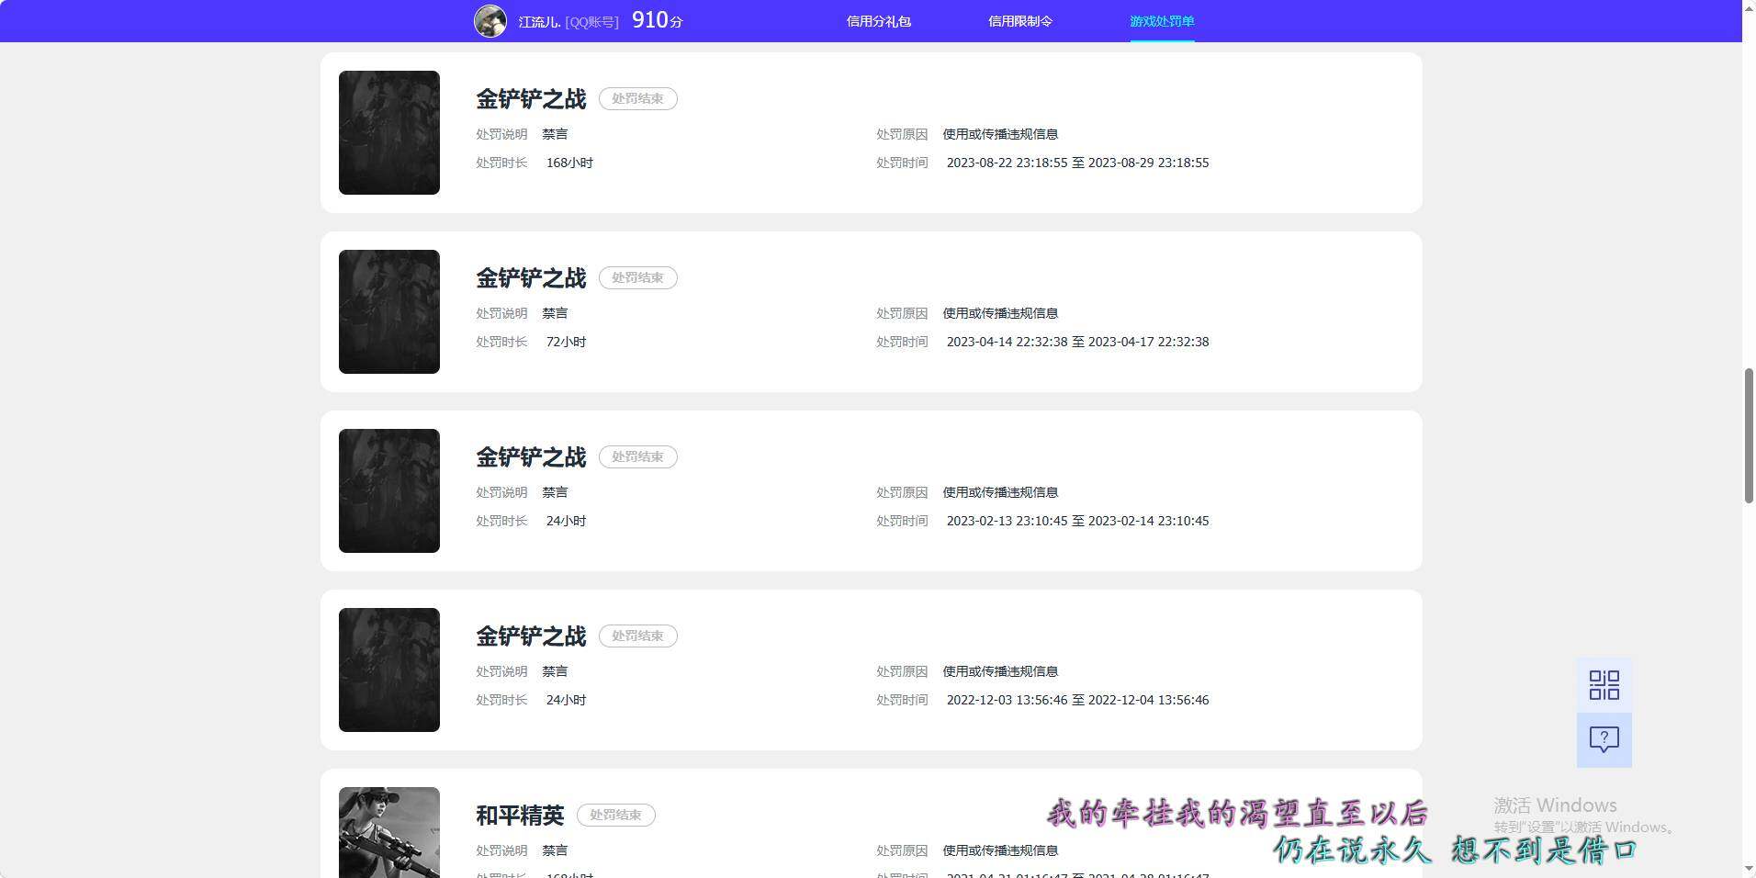This screenshot has width=1756, height=878.
Task: Click game thumbnail of the 72小时 record
Action: pyautogui.click(x=389, y=311)
